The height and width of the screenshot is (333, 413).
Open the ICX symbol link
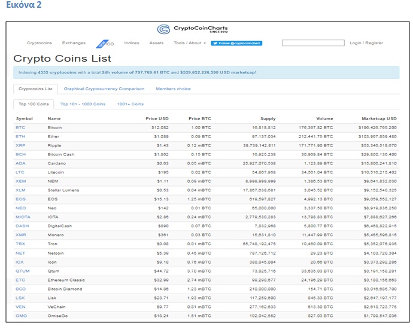coord(20,262)
